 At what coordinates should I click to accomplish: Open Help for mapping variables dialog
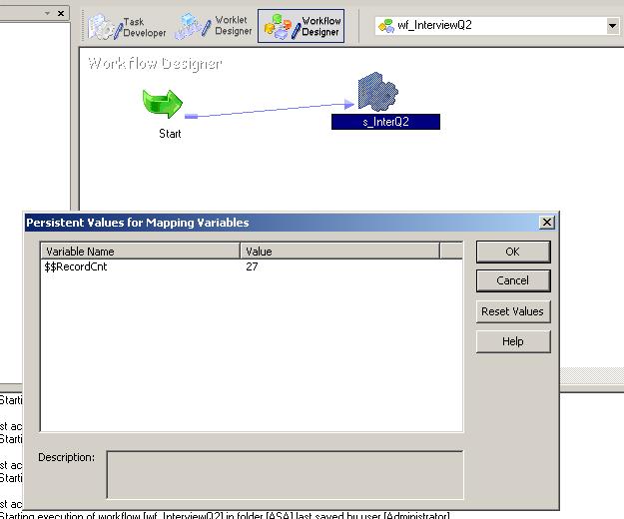(513, 341)
